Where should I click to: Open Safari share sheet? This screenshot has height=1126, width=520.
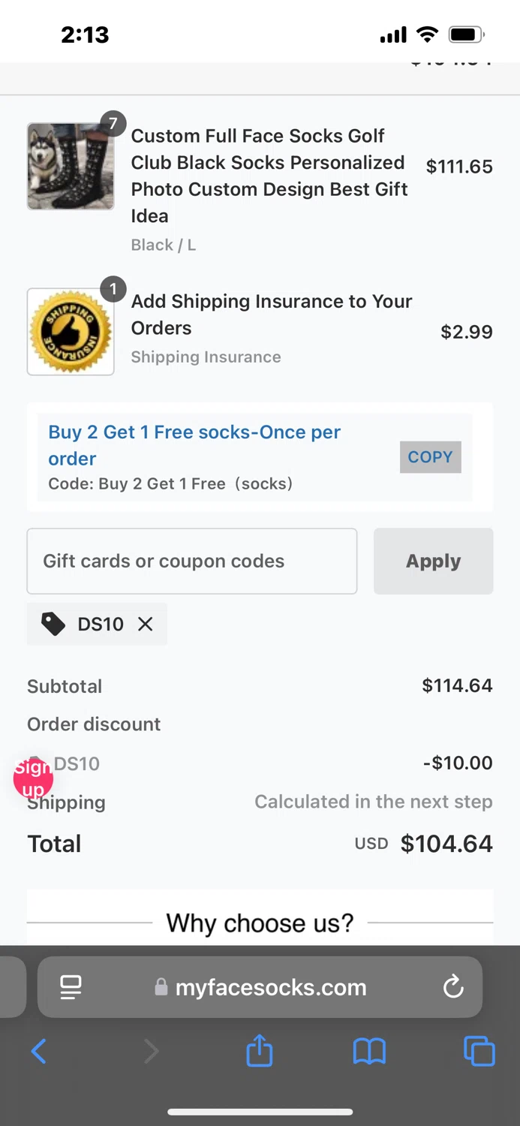click(260, 1051)
